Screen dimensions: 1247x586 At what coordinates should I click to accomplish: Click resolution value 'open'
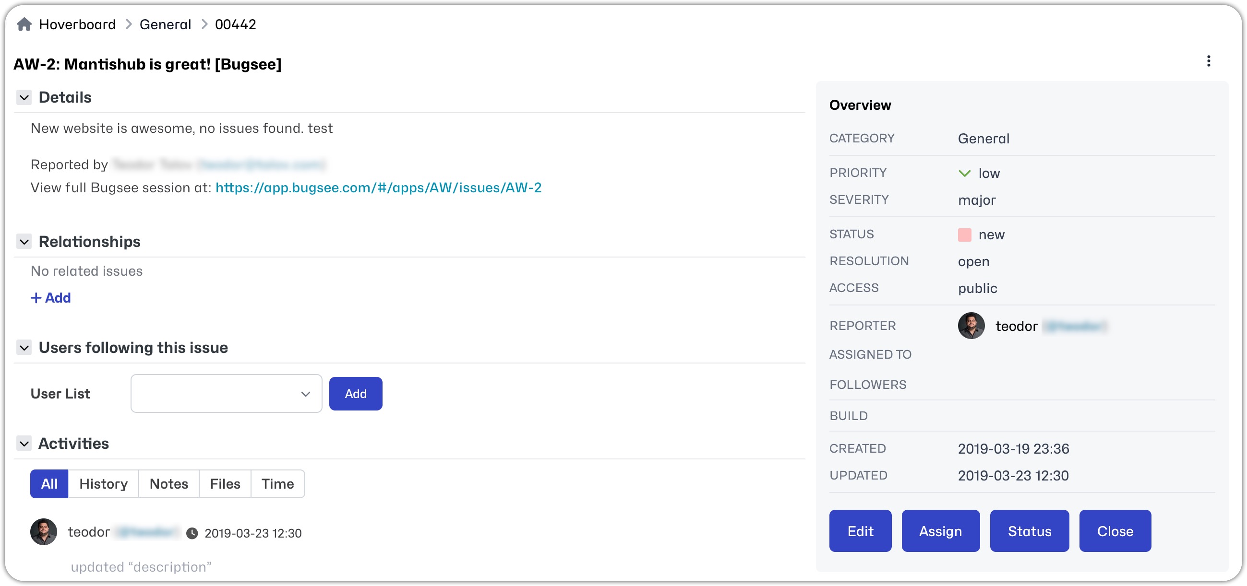[973, 261]
